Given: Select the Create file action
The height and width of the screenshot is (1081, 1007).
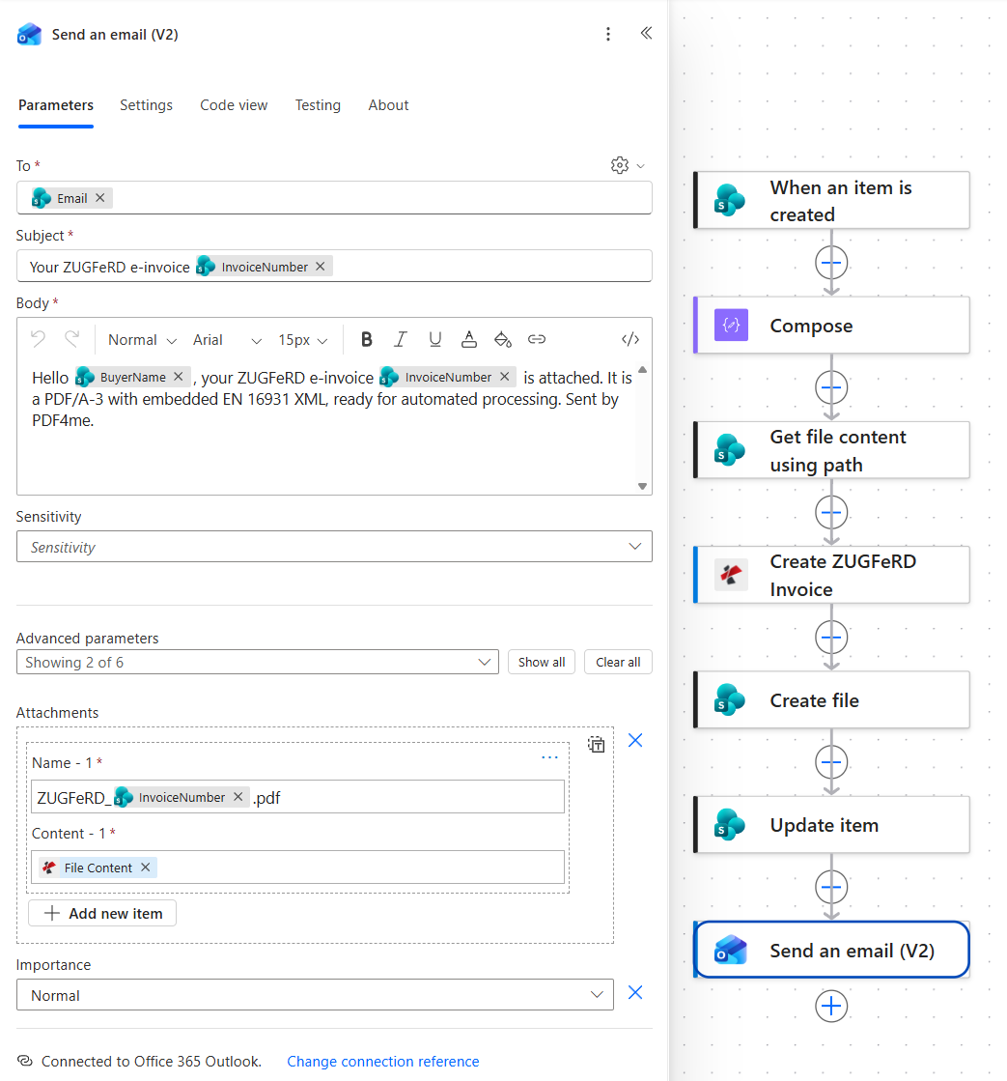Looking at the screenshot, I should pos(831,699).
